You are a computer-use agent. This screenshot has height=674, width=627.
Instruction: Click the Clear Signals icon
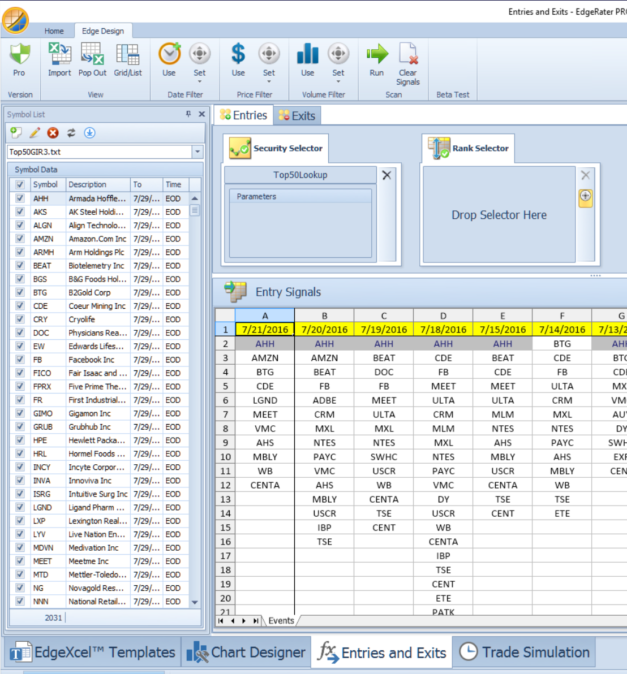[x=407, y=55]
